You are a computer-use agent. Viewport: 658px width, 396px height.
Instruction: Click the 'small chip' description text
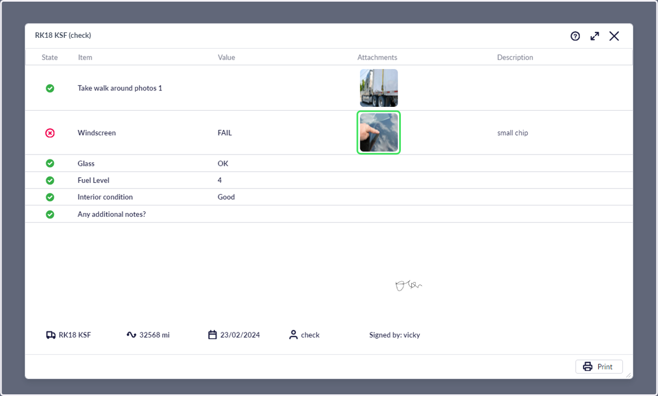(x=513, y=133)
